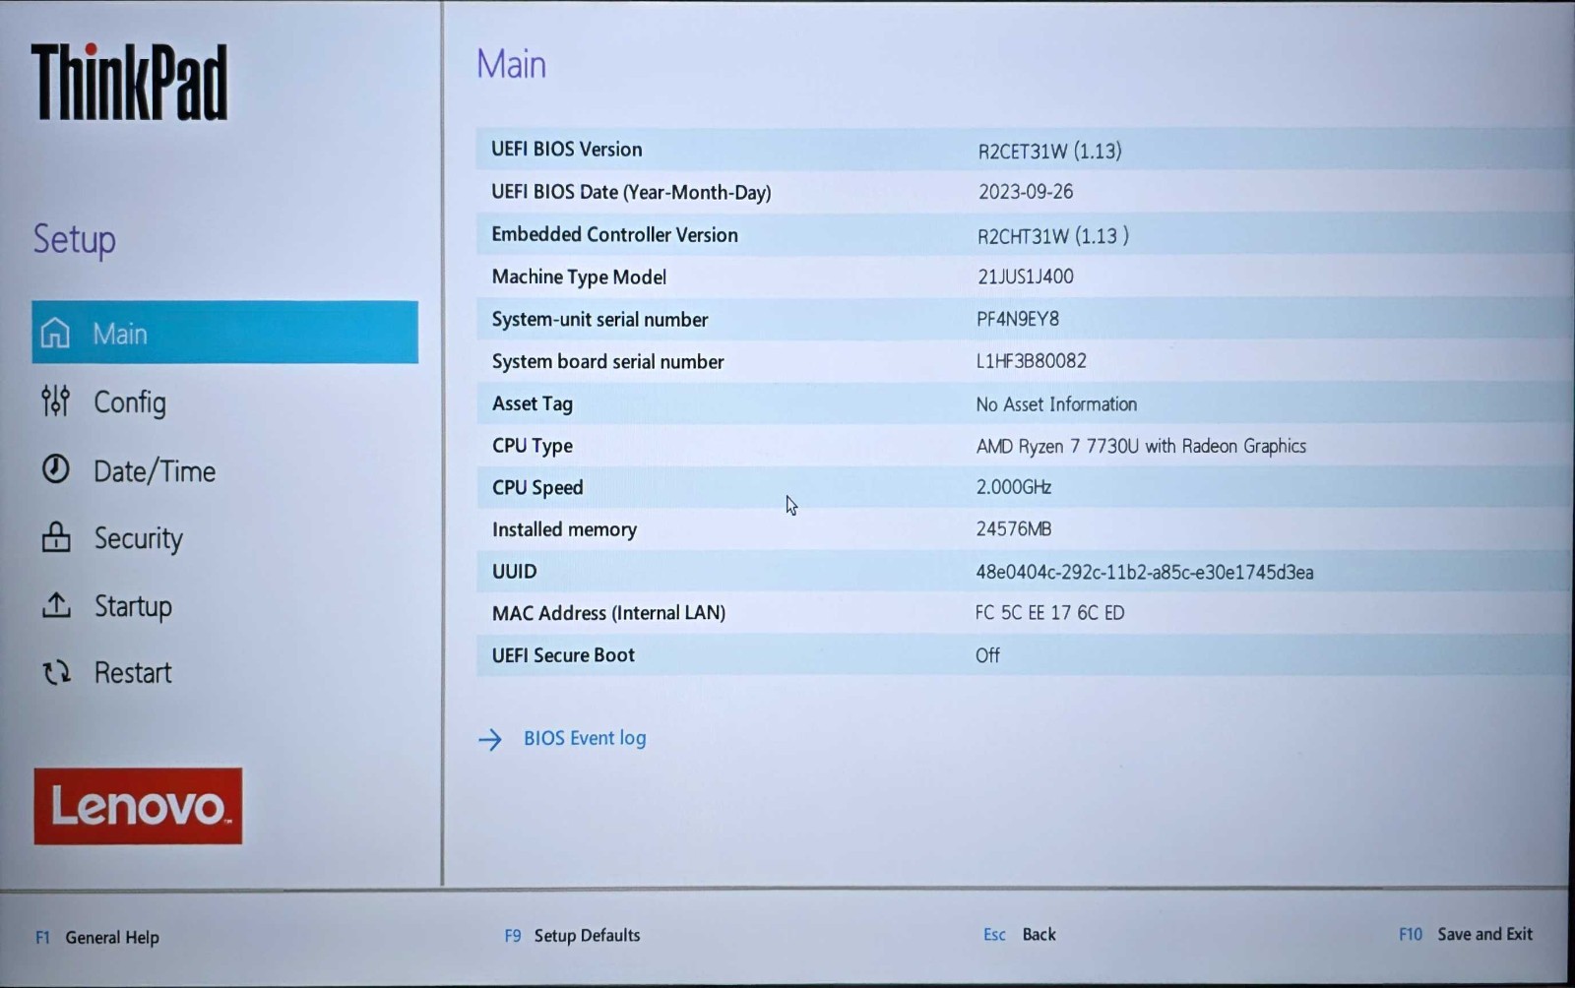Viewport: 1575px width, 988px height.
Task: Select the Machine Type Model label
Action: pyautogui.click(x=580, y=277)
